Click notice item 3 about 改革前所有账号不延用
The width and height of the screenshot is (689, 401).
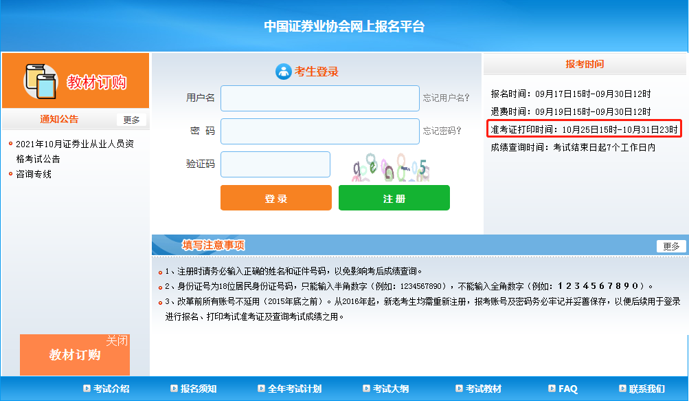(422, 309)
